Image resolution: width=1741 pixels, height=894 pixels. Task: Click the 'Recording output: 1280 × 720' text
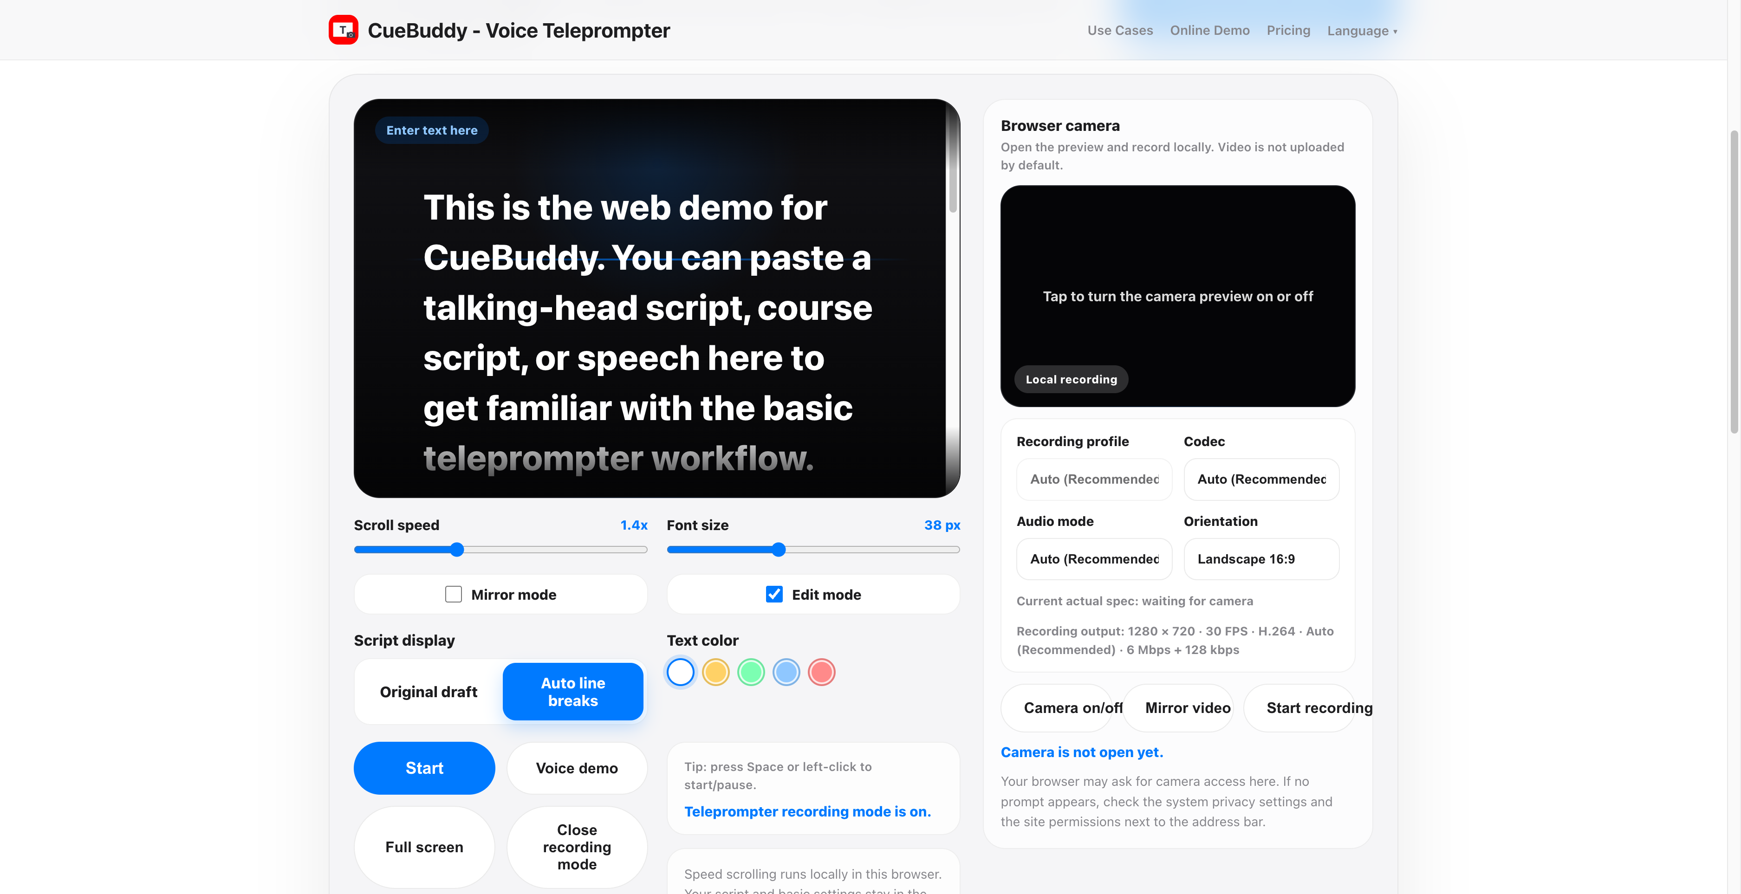tap(1176, 641)
